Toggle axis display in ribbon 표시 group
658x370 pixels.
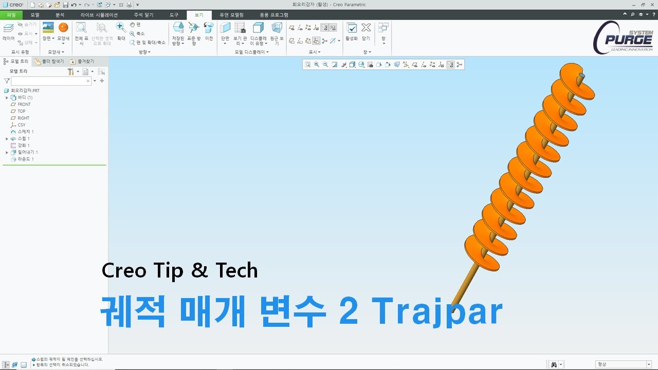pyautogui.click(x=300, y=28)
